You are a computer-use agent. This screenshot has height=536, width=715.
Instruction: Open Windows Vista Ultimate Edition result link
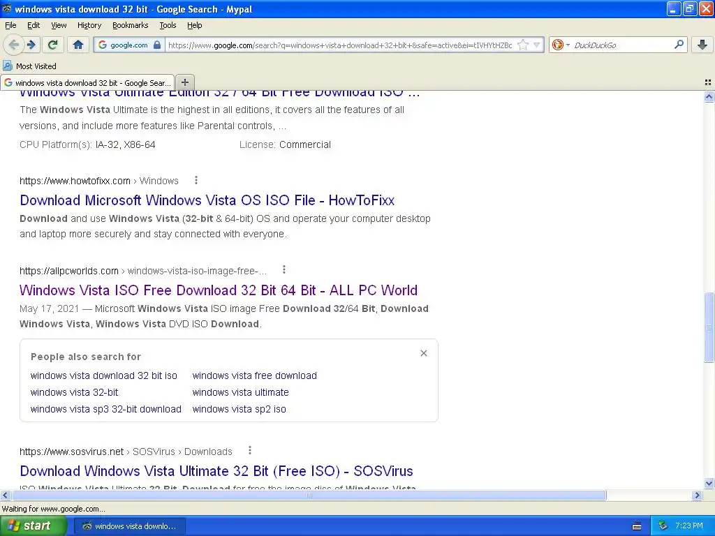219,93
